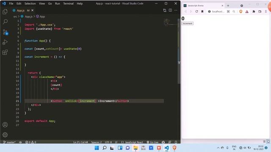Viewport: 271px width, 152px height.
Task: Change end of line sequence LF
Action: coord(116,142)
